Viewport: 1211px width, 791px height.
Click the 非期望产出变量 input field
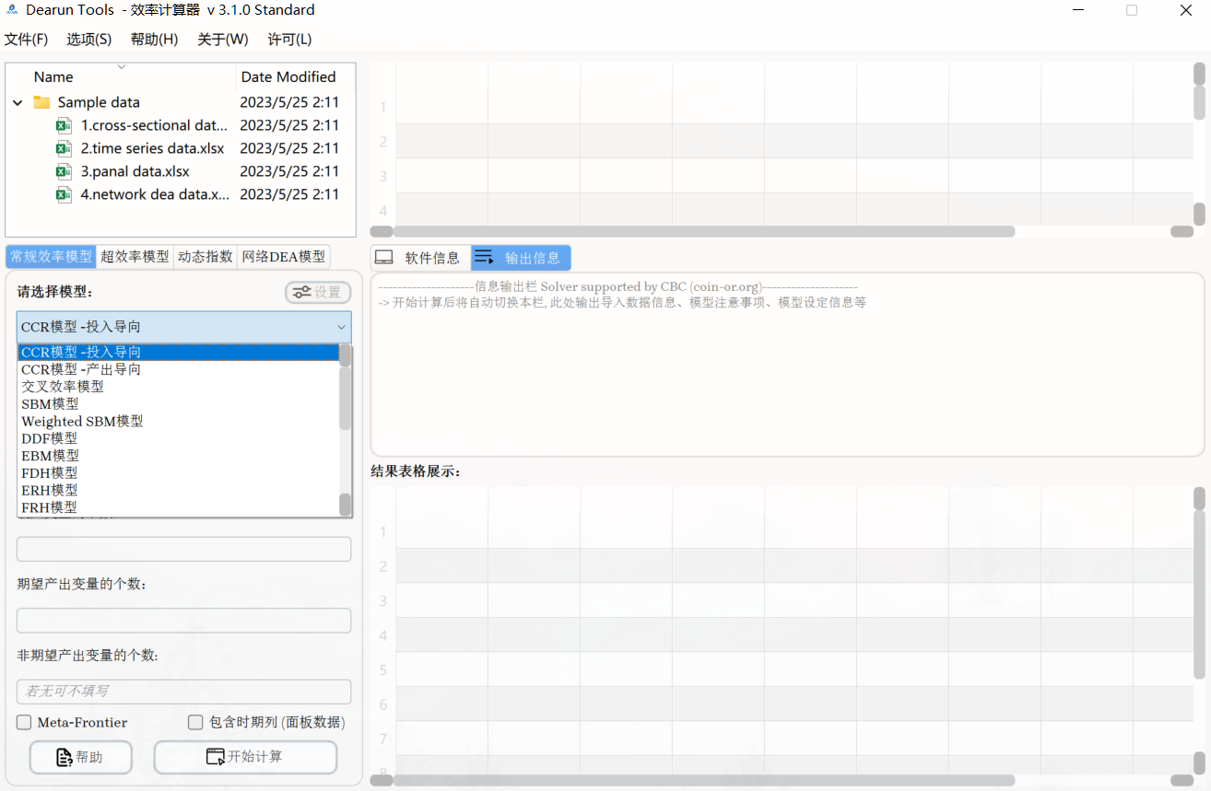[x=183, y=691]
